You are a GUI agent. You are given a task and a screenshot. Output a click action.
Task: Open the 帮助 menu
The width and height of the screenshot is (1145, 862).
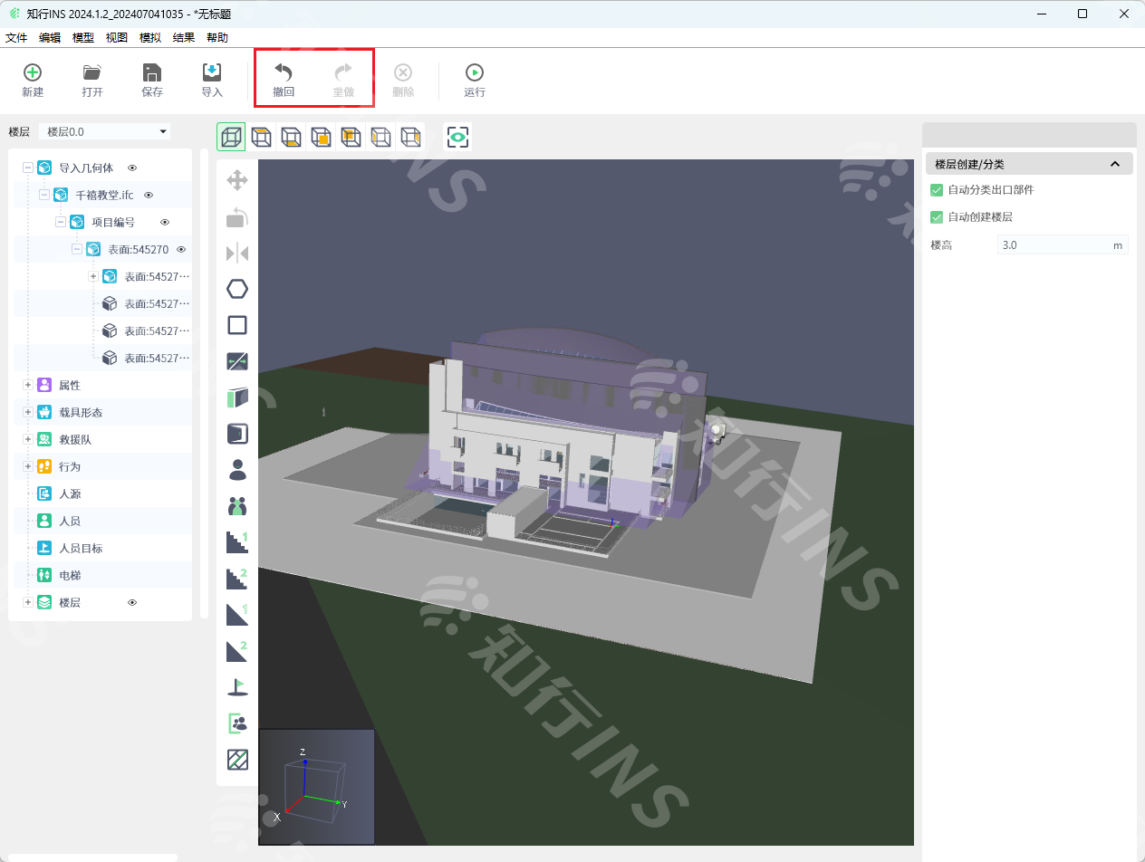click(x=217, y=37)
